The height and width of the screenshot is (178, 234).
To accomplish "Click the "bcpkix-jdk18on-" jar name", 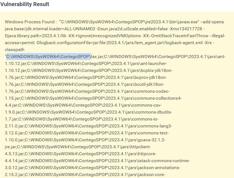I will (x=157, y=71).
